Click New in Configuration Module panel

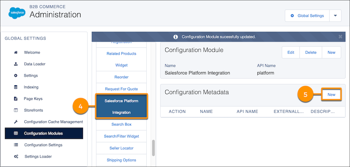pyautogui.click(x=331, y=52)
